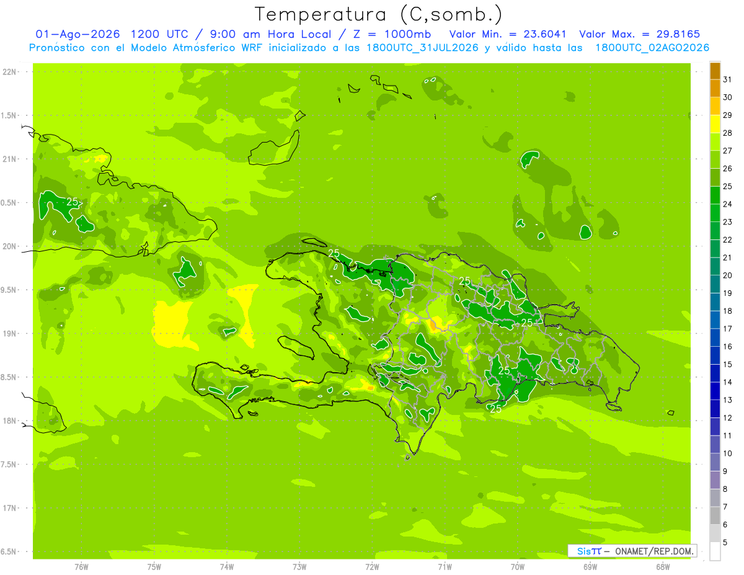This screenshot has width=744, height=575.
Task: Click the 76W longitude axis label
Action: (81, 566)
